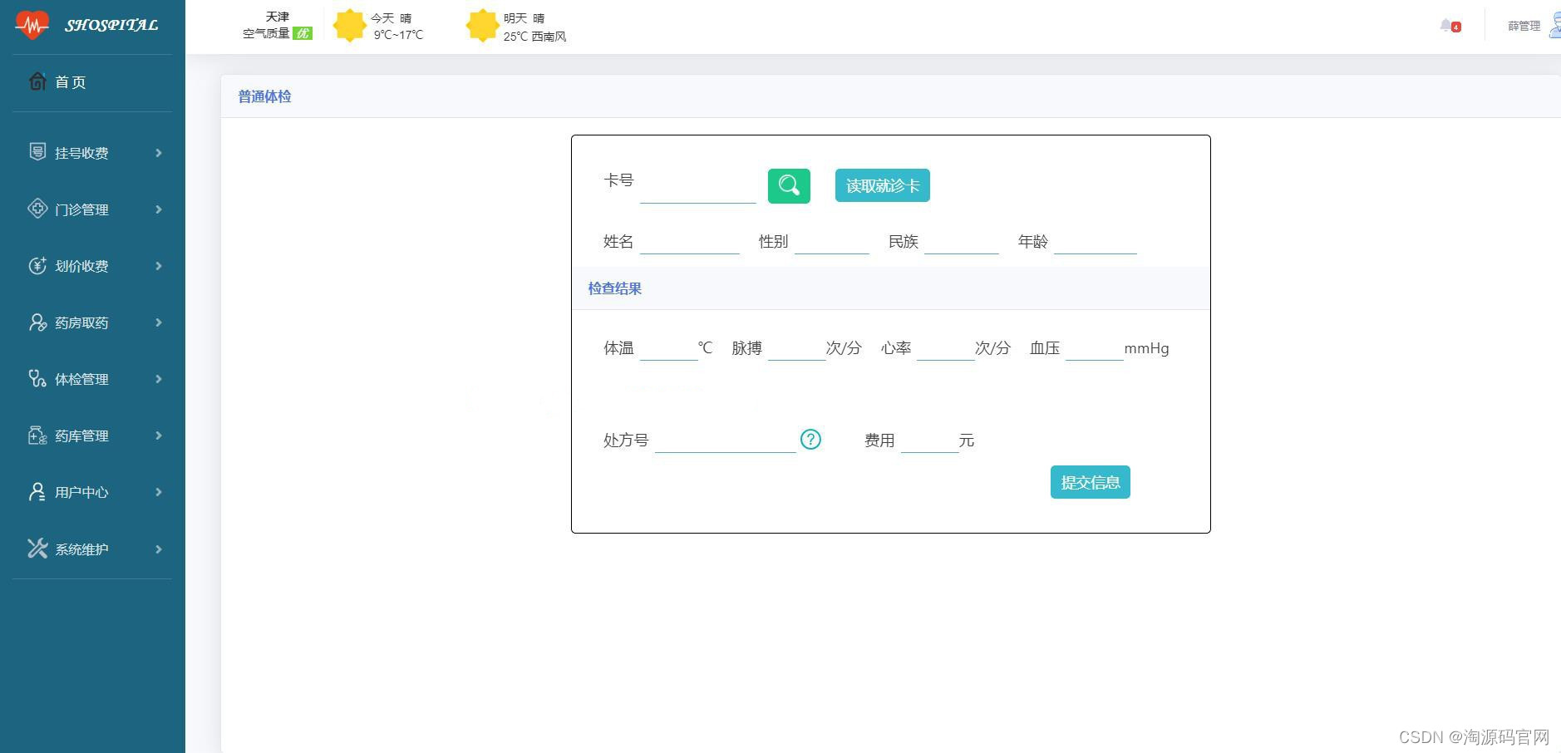Click the green 优 air quality badge
Screen dimensions: 1561x753
(303, 33)
